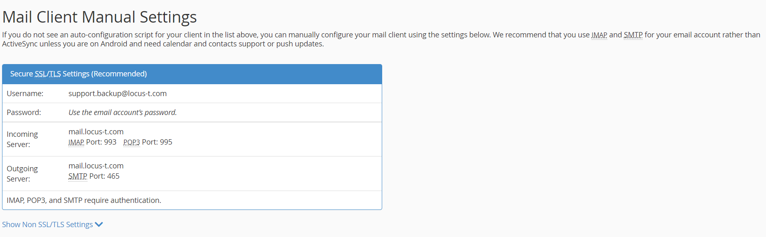Click the Username row label

tap(25, 94)
